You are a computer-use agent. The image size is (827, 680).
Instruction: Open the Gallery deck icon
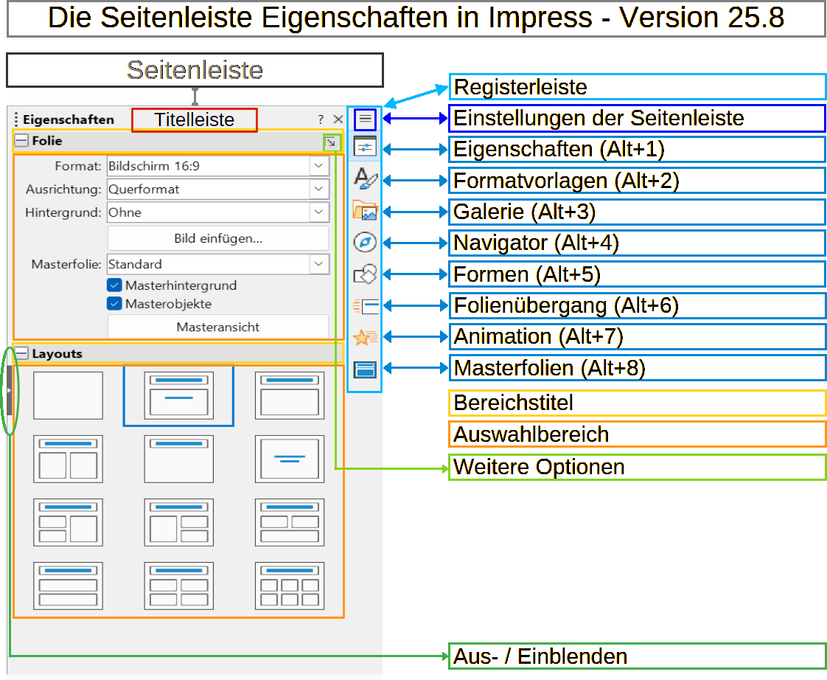point(365,211)
